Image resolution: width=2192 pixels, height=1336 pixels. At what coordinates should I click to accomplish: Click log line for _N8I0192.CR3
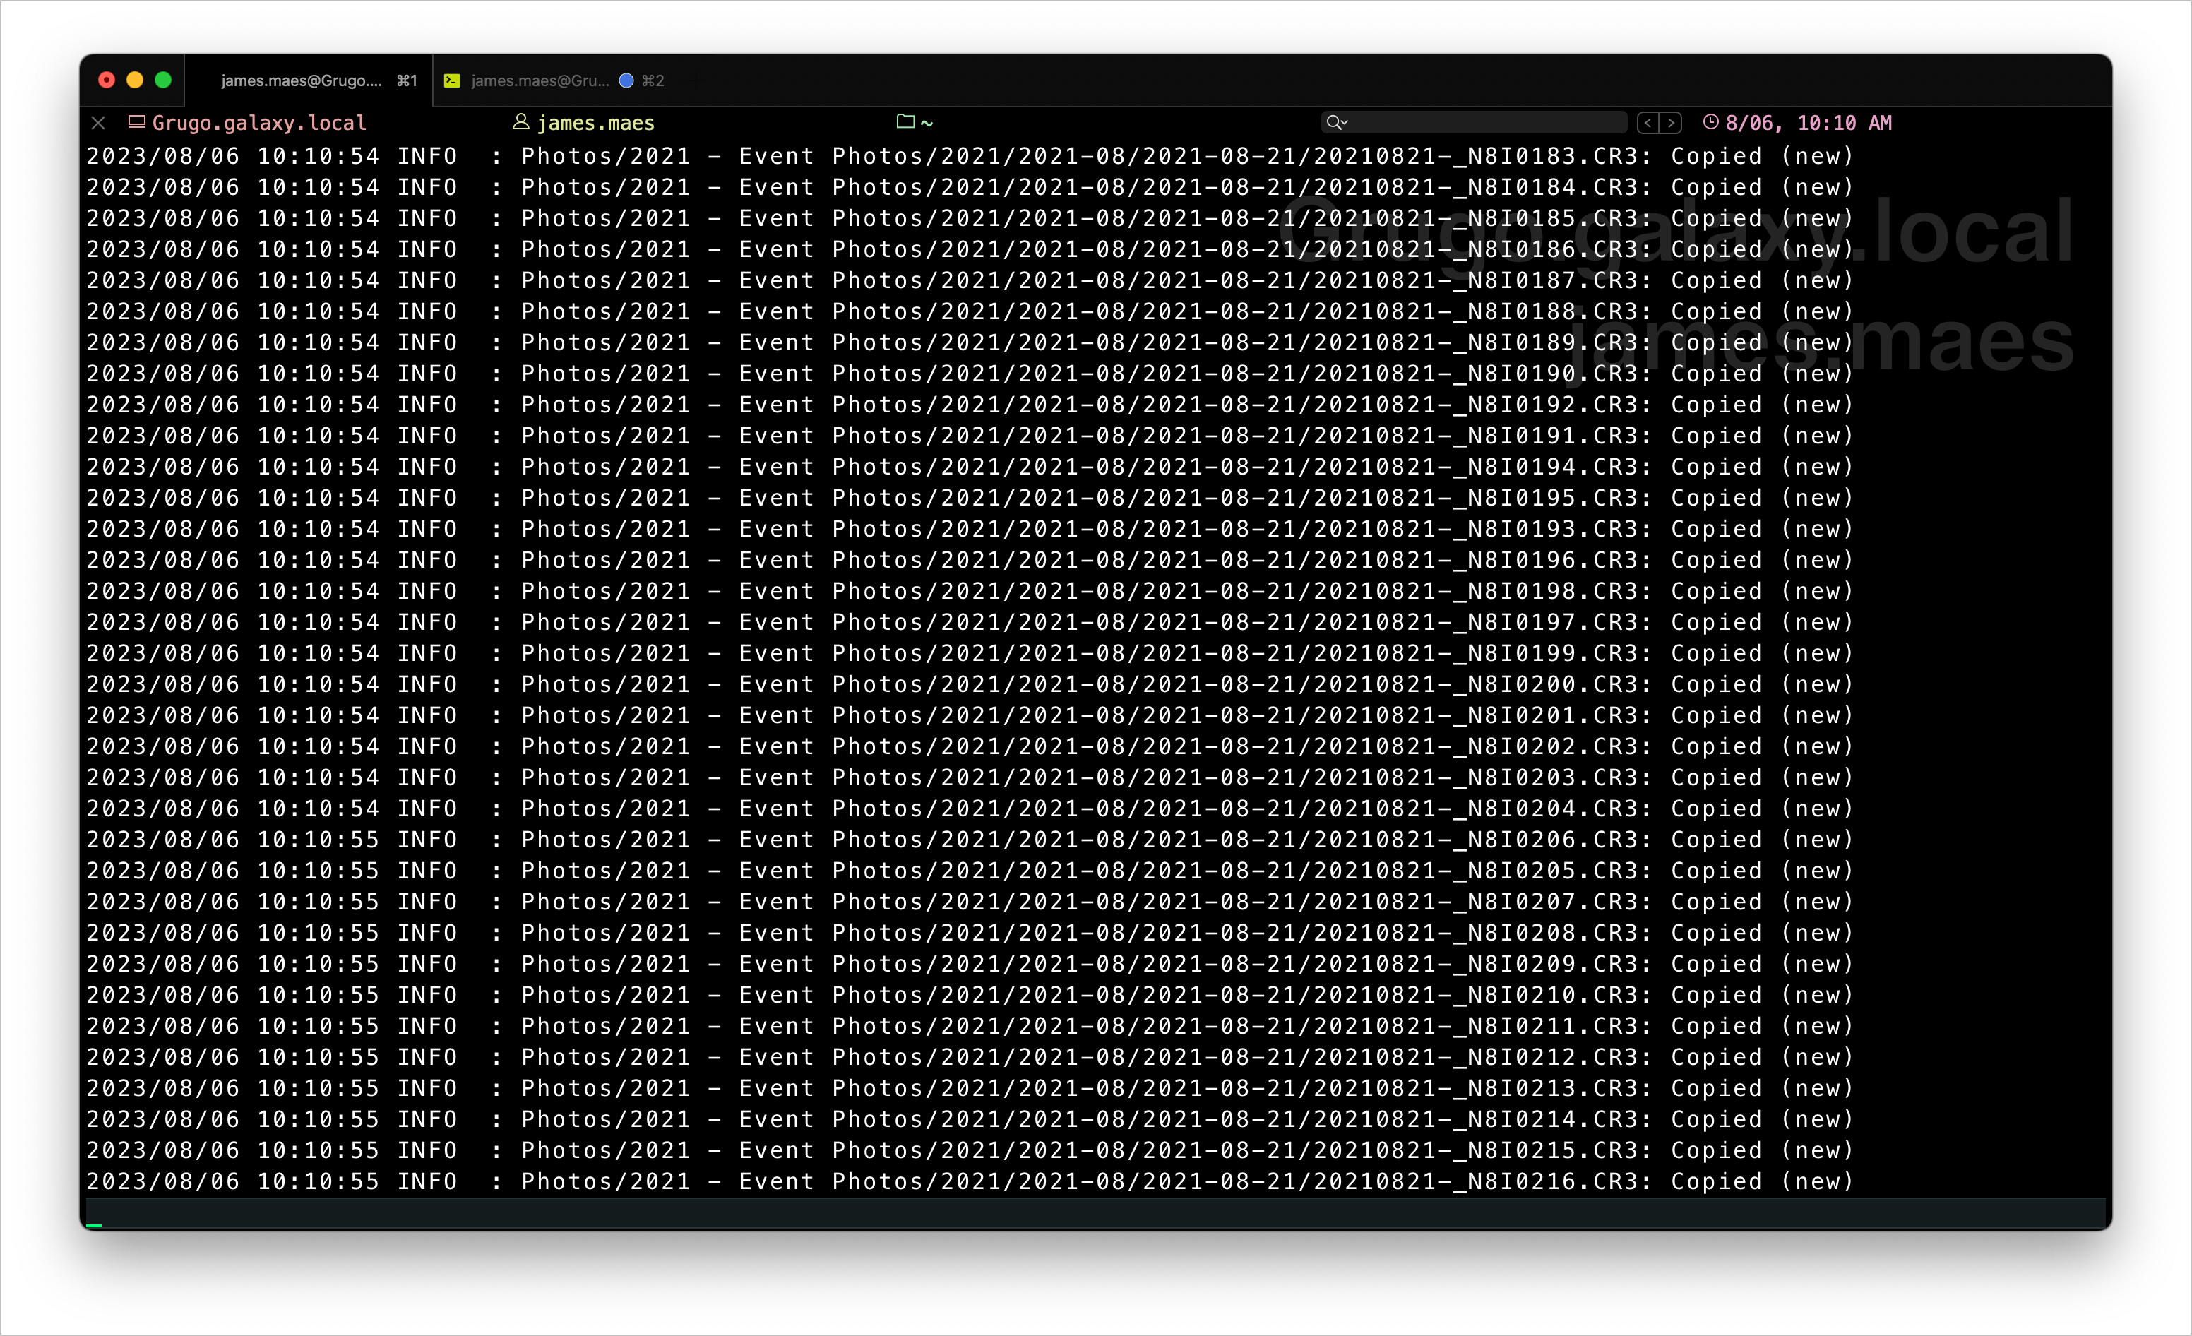[x=970, y=405]
